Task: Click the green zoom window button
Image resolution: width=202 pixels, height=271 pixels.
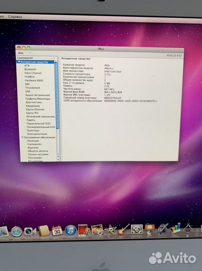Action: [29, 48]
